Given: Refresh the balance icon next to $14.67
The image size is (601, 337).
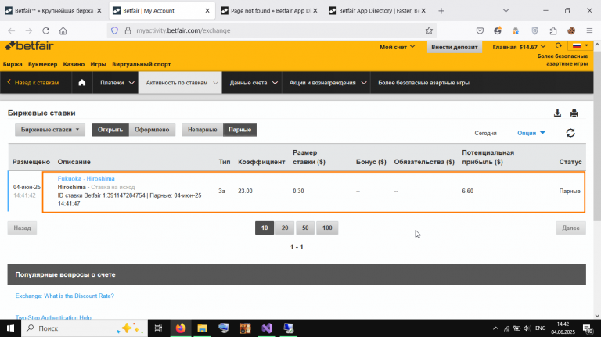Looking at the screenshot, I should click(558, 46).
